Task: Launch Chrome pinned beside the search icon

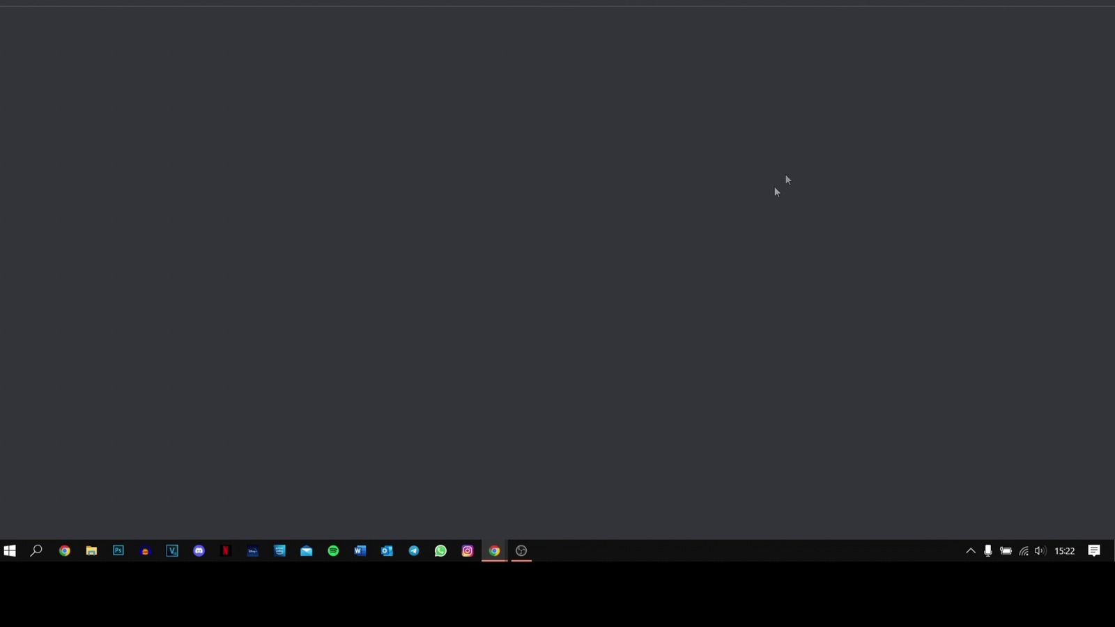Action: coord(64,550)
